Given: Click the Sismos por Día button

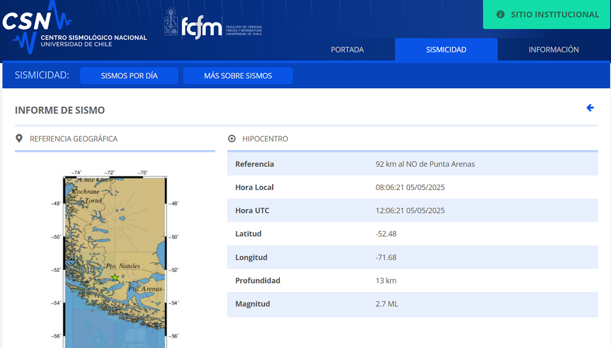Looking at the screenshot, I should coord(129,76).
